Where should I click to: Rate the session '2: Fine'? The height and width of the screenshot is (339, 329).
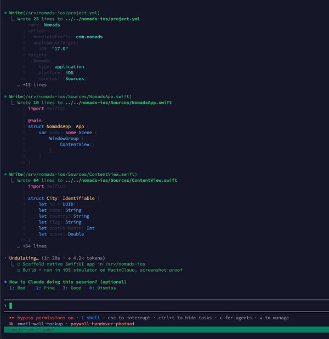(x=45, y=288)
